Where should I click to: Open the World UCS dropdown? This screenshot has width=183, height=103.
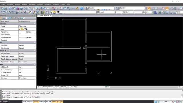(179, 12)
